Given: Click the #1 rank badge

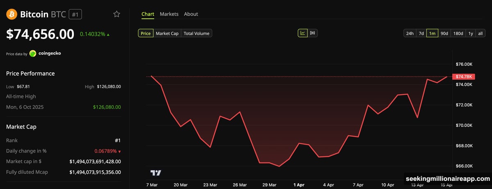Looking at the screenshot, I should [x=75, y=14].
